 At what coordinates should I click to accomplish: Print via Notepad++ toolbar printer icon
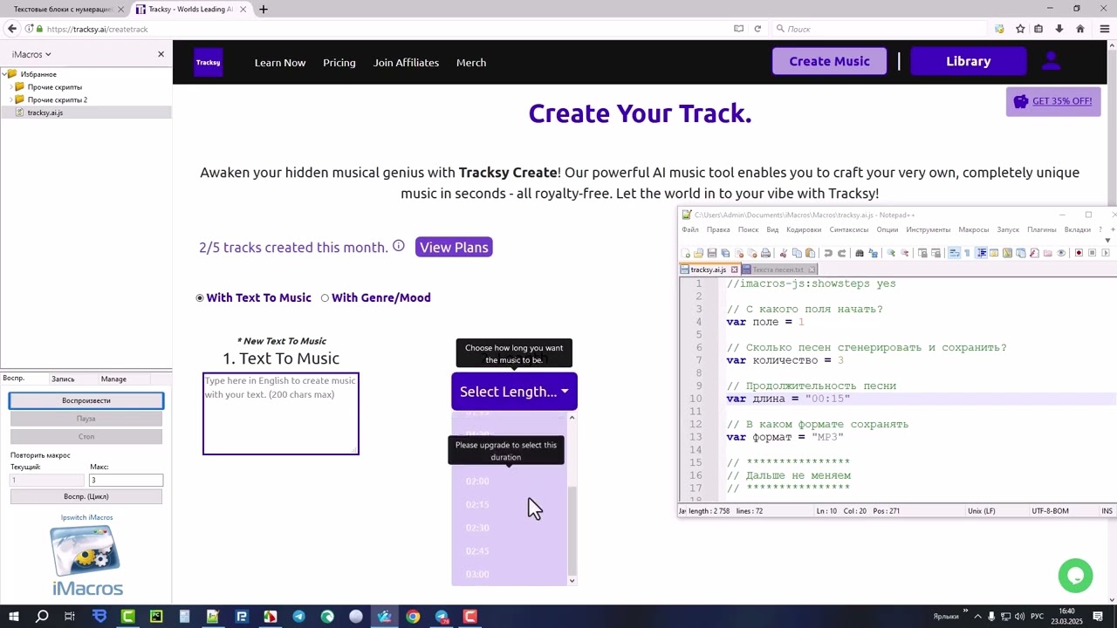click(x=766, y=253)
